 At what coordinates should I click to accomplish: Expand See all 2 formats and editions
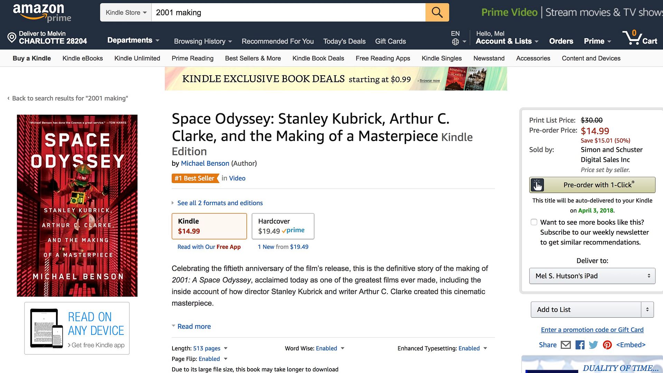click(220, 203)
